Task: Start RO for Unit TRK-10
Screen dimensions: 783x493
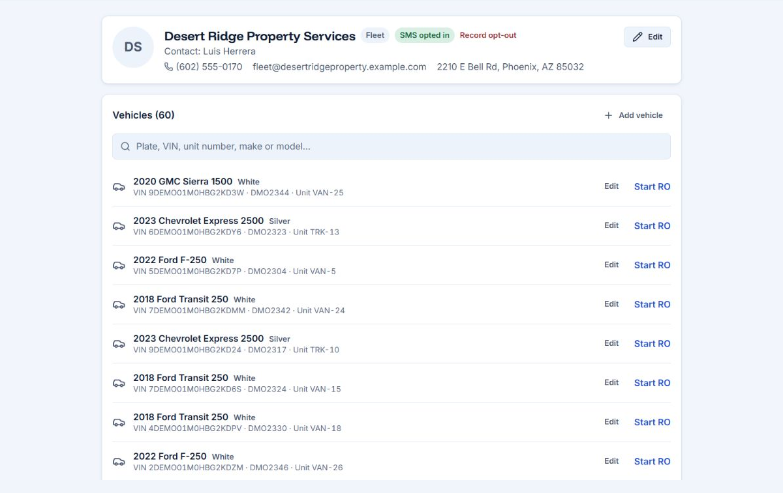Action: [x=652, y=343]
